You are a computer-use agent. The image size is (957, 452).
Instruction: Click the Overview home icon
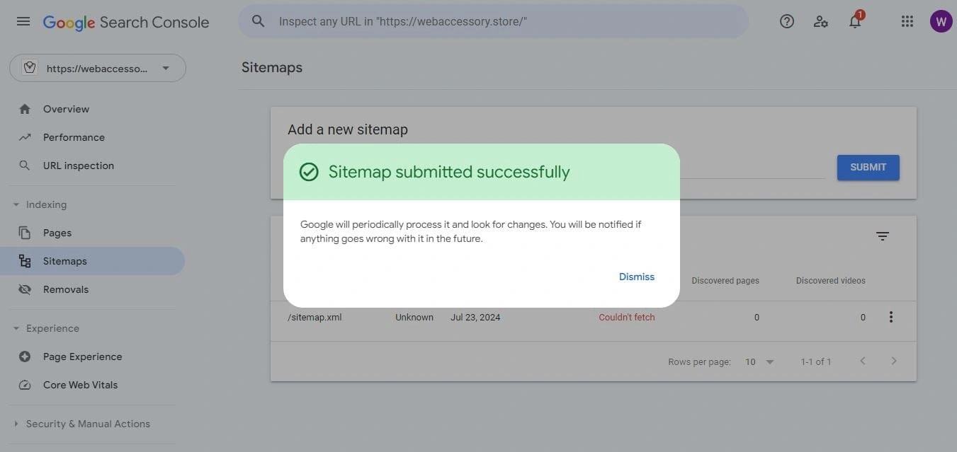pos(25,109)
